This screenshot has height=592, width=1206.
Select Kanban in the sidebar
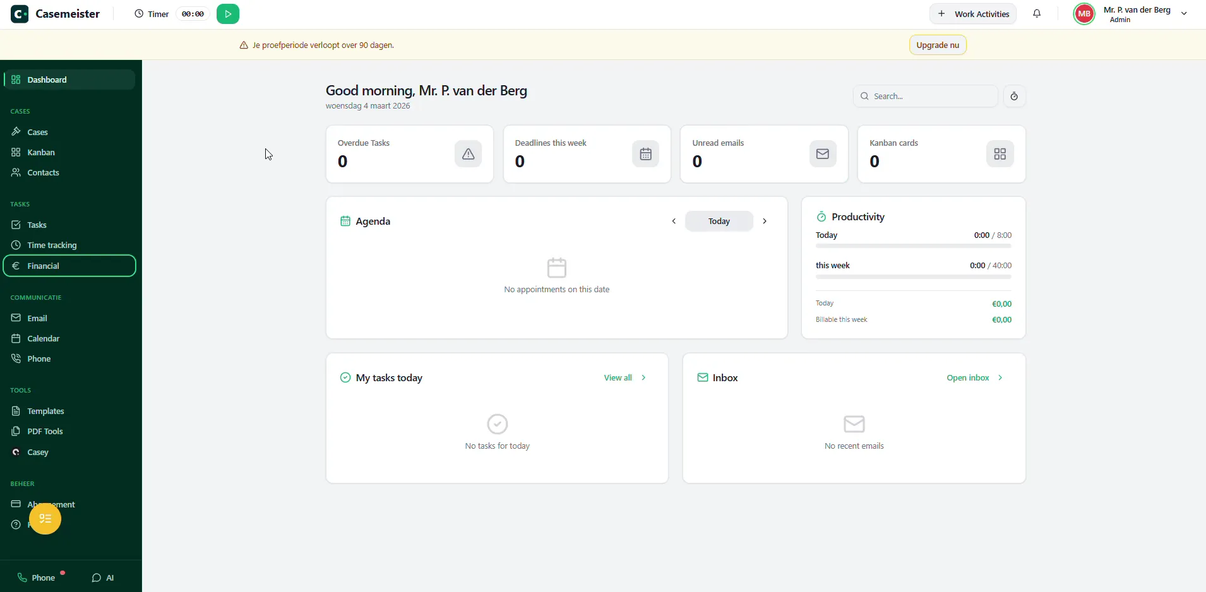pos(41,152)
